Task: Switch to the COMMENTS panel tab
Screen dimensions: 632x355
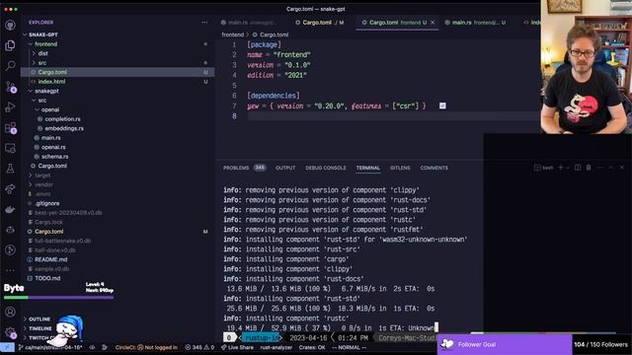Action: tap(434, 168)
